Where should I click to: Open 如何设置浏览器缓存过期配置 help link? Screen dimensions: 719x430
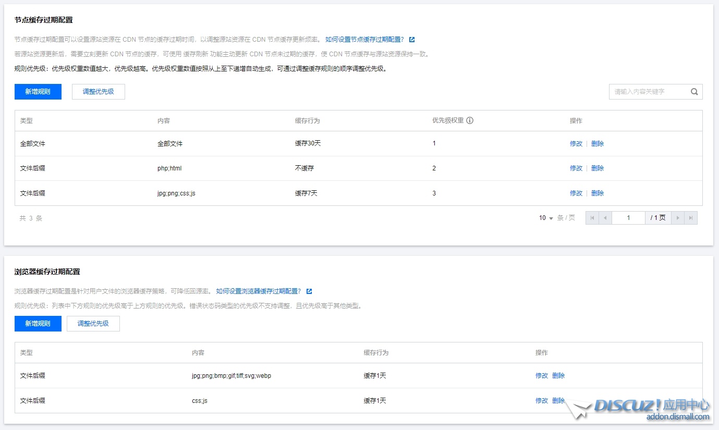coord(258,291)
